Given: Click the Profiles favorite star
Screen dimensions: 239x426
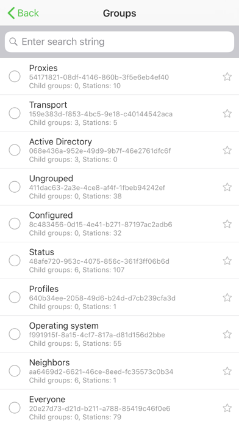Looking at the screenshot, I should 227,297.
